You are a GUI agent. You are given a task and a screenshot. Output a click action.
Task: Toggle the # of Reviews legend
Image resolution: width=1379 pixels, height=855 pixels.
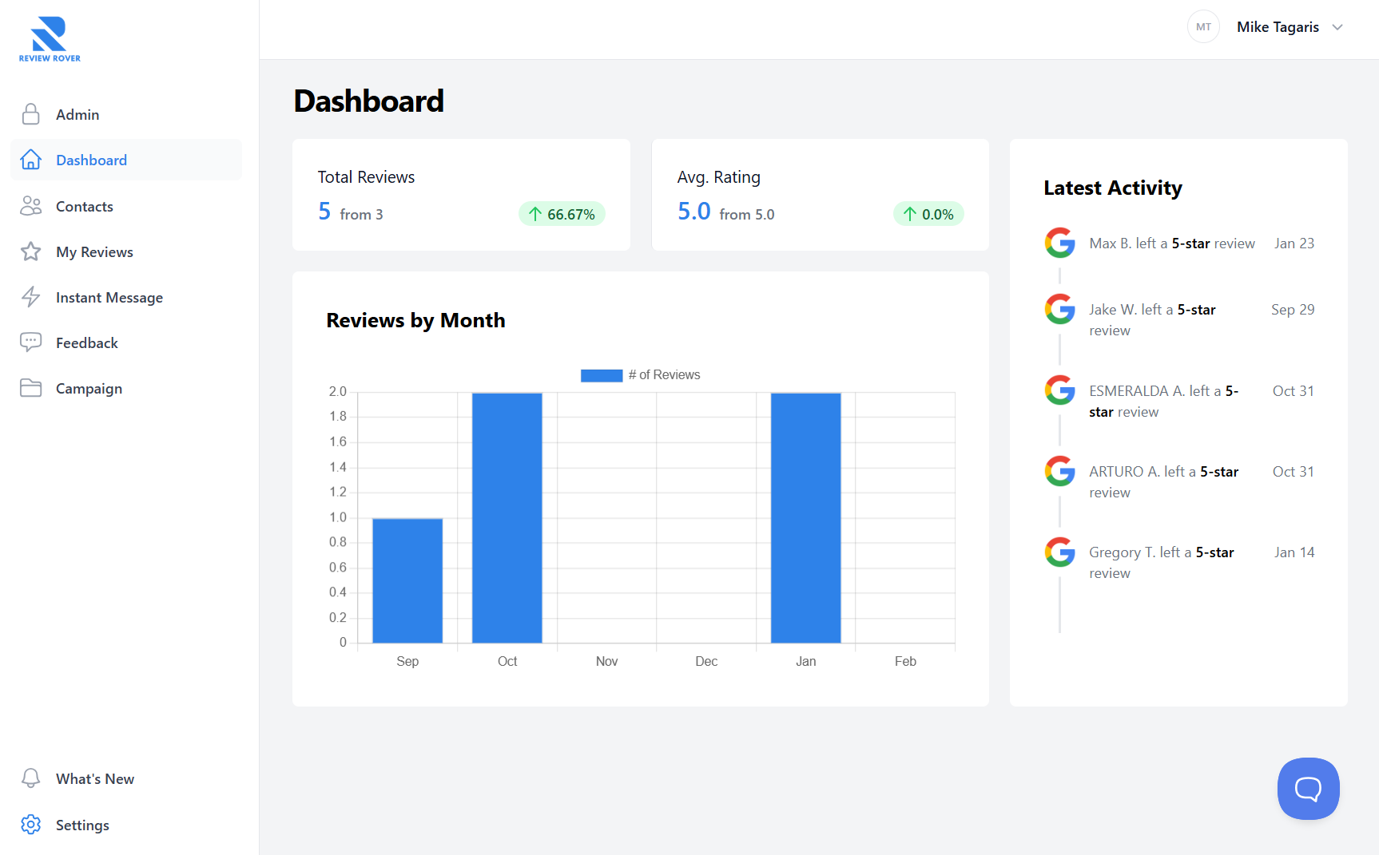(x=640, y=375)
